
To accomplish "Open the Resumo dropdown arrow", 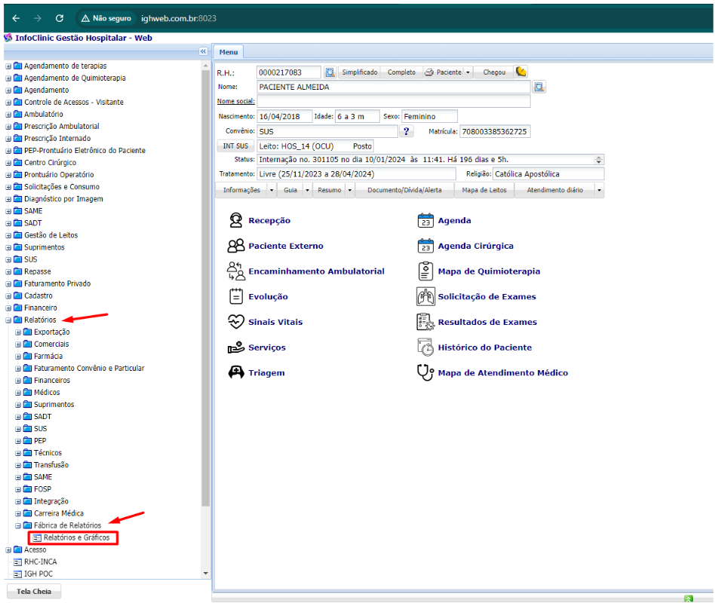I will 350,190.
